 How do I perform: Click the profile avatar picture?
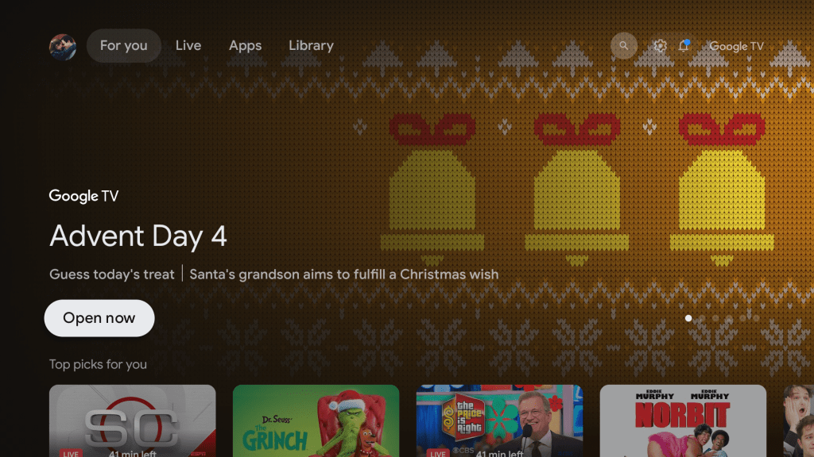tap(63, 47)
